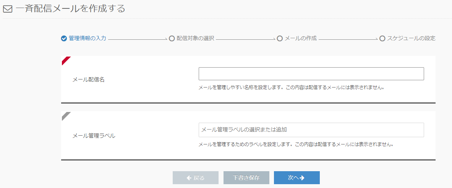Go to 管理情報の入力 step label

tap(87, 38)
